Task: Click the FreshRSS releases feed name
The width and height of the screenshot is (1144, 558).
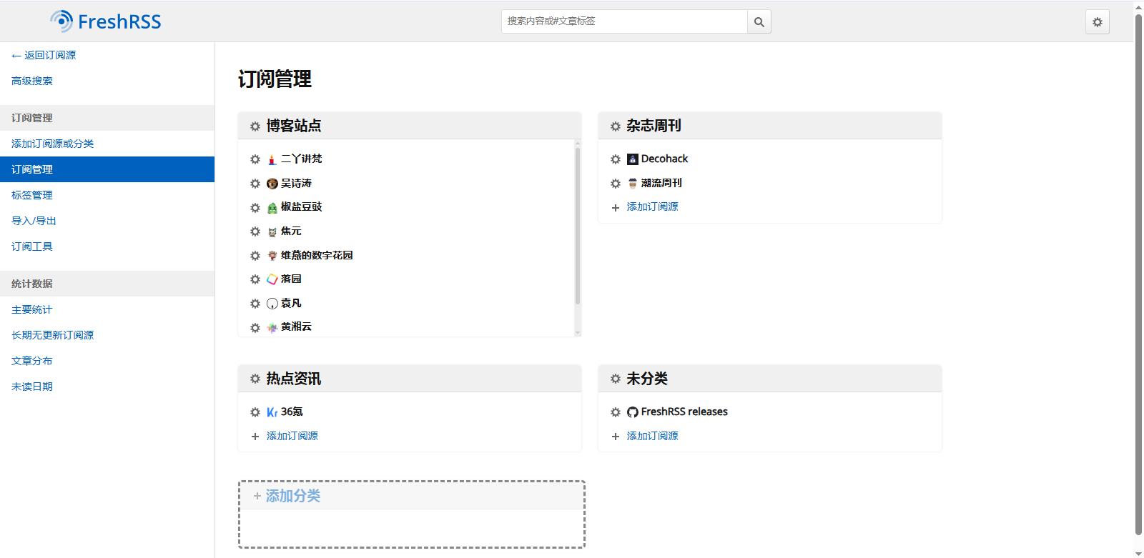Action: [x=684, y=412]
